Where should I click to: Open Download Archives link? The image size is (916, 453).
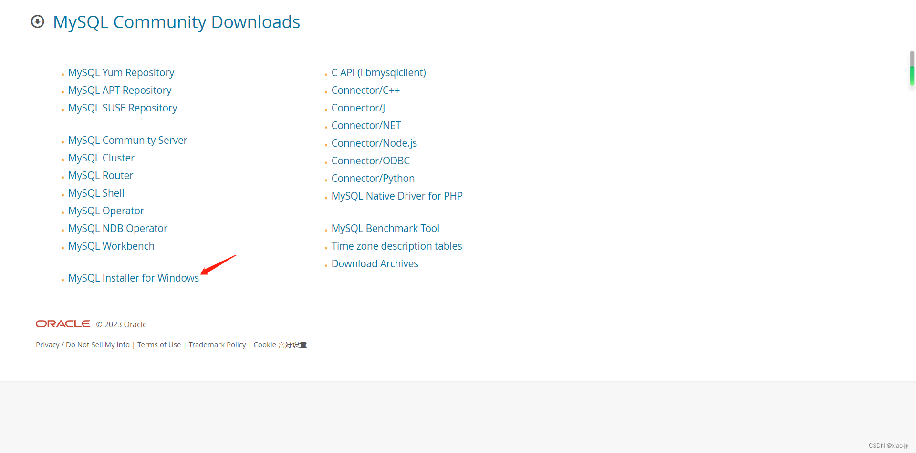point(375,263)
